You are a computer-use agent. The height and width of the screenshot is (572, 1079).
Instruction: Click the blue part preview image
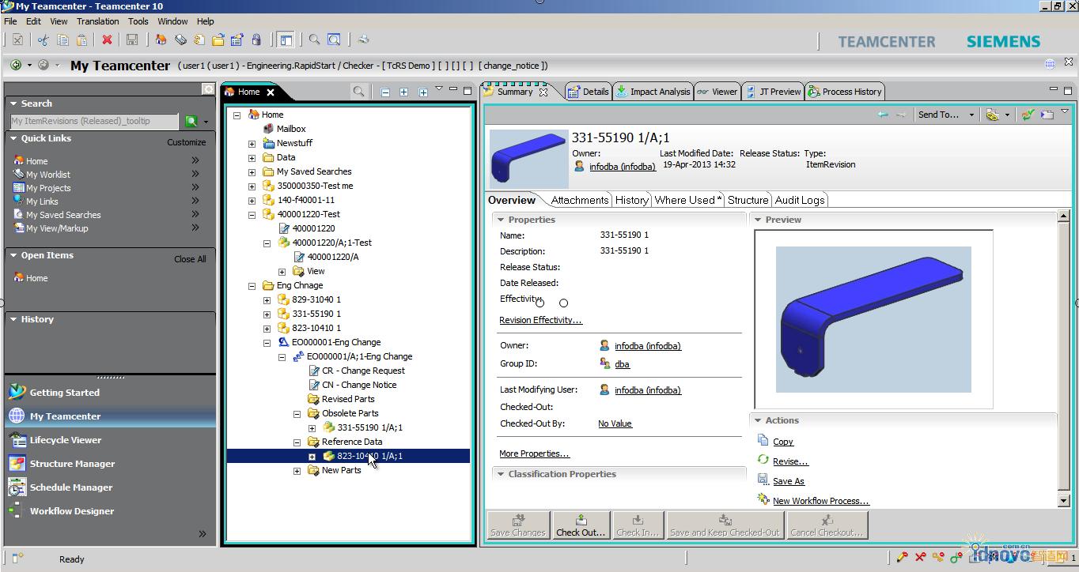coord(873,319)
